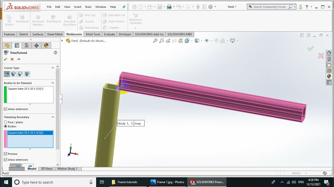Open the File Explorer task pane tab
Viewport: 334px width, 187px height.
[x=329, y=65]
